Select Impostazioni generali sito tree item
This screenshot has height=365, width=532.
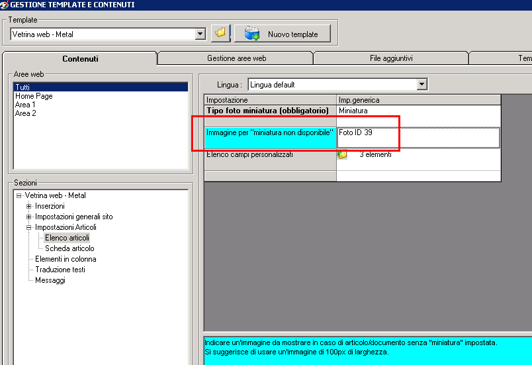coord(74,217)
